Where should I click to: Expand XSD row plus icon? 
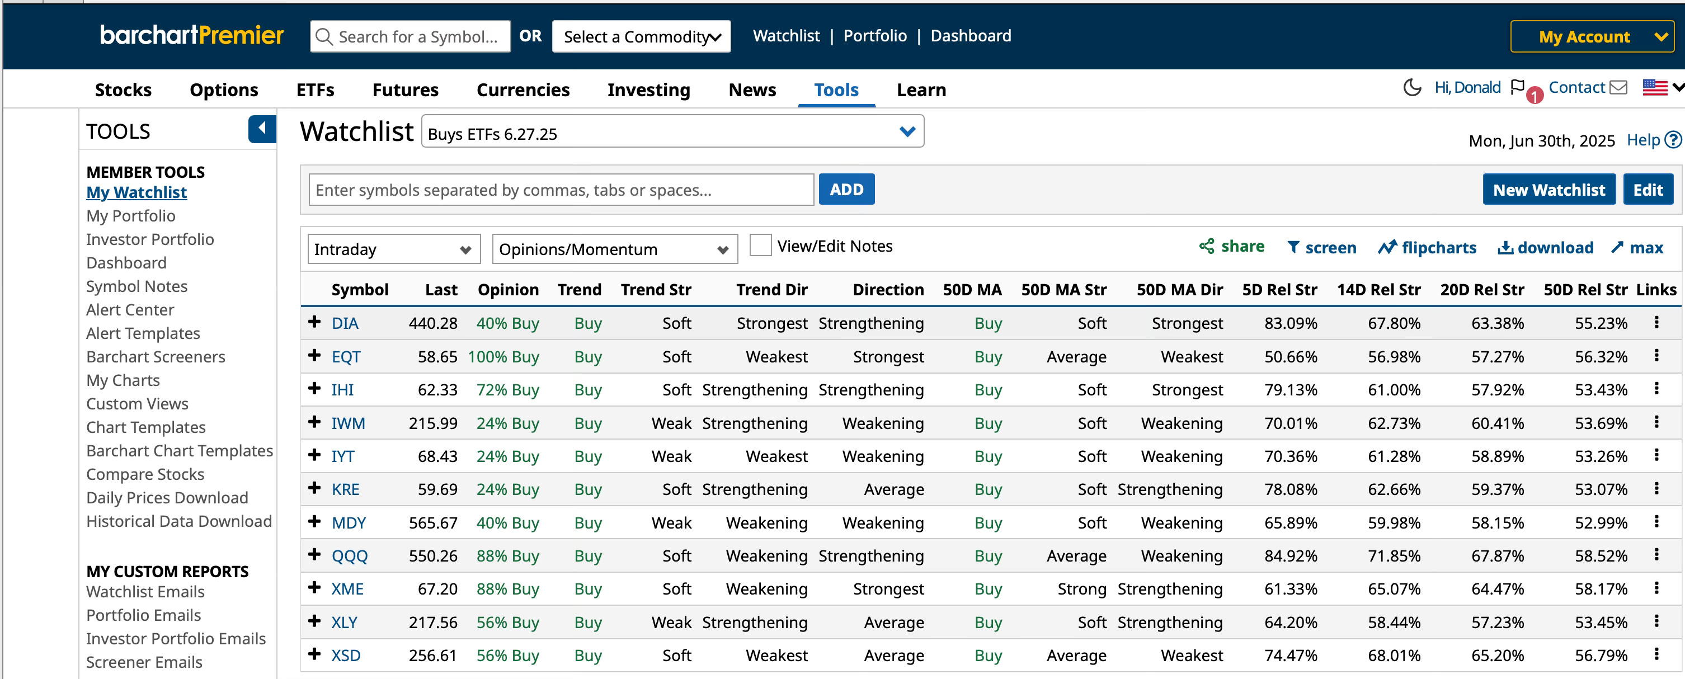314,654
